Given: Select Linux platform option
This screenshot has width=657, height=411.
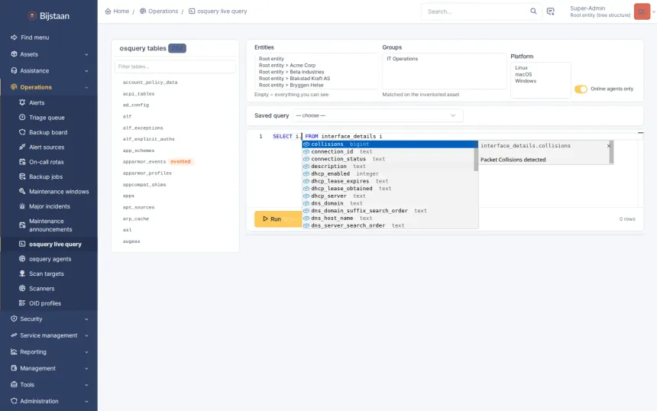Looking at the screenshot, I should coord(521,68).
